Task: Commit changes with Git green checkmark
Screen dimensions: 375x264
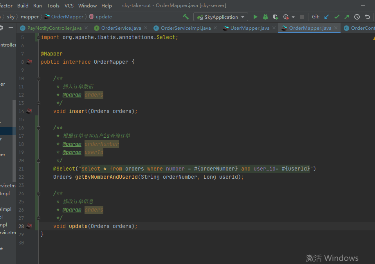Action: pyautogui.click(x=337, y=17)
